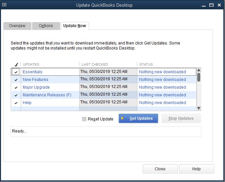Minimize the Update QuickBooks Desktop window

point(204,6)
